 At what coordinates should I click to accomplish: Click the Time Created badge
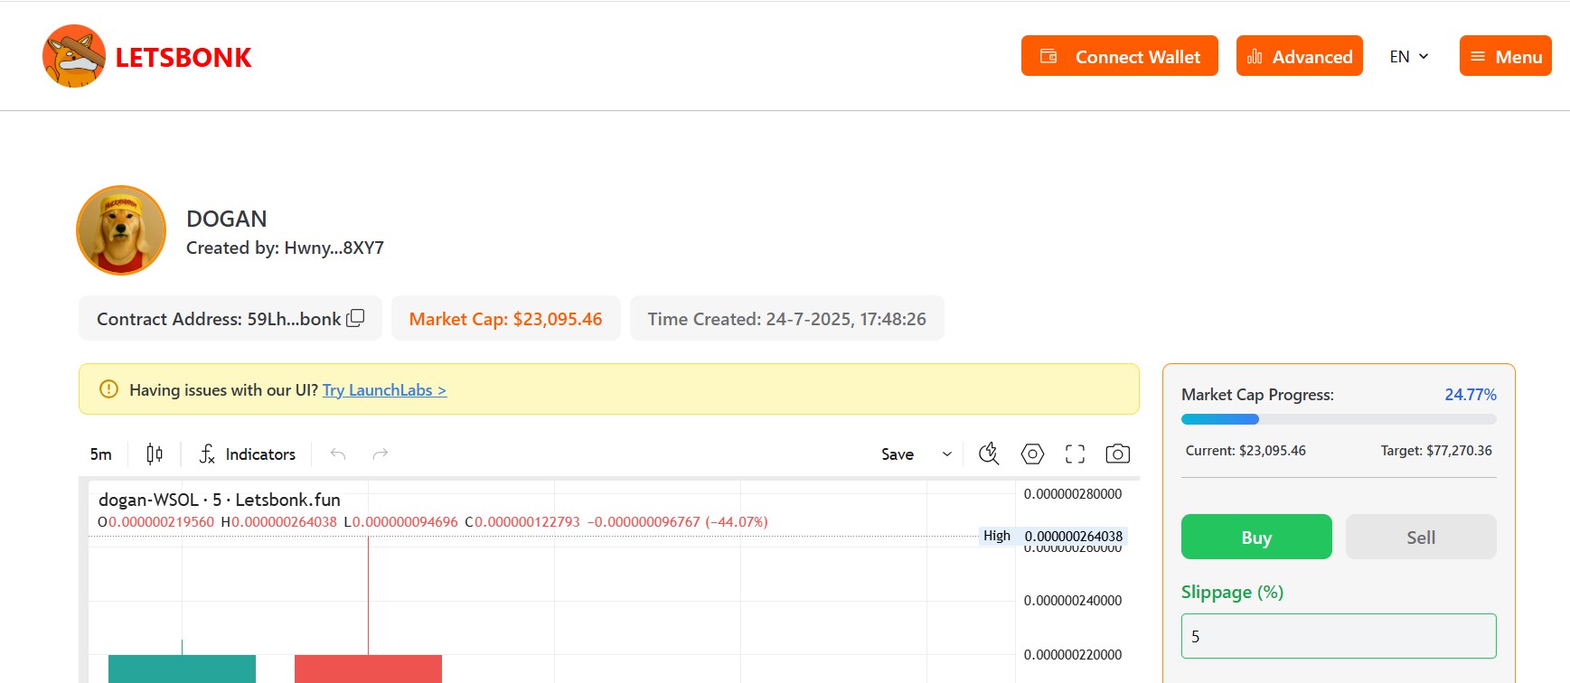(x=786, y=318)
